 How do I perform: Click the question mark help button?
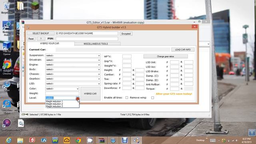click(41, 39)
